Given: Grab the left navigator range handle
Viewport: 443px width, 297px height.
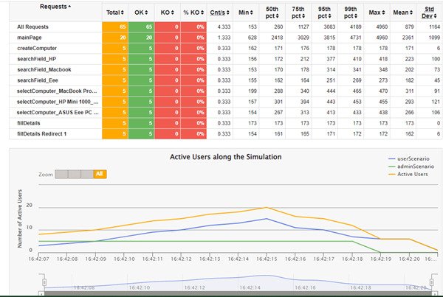Looking at the screenshot, I should 44,282.
